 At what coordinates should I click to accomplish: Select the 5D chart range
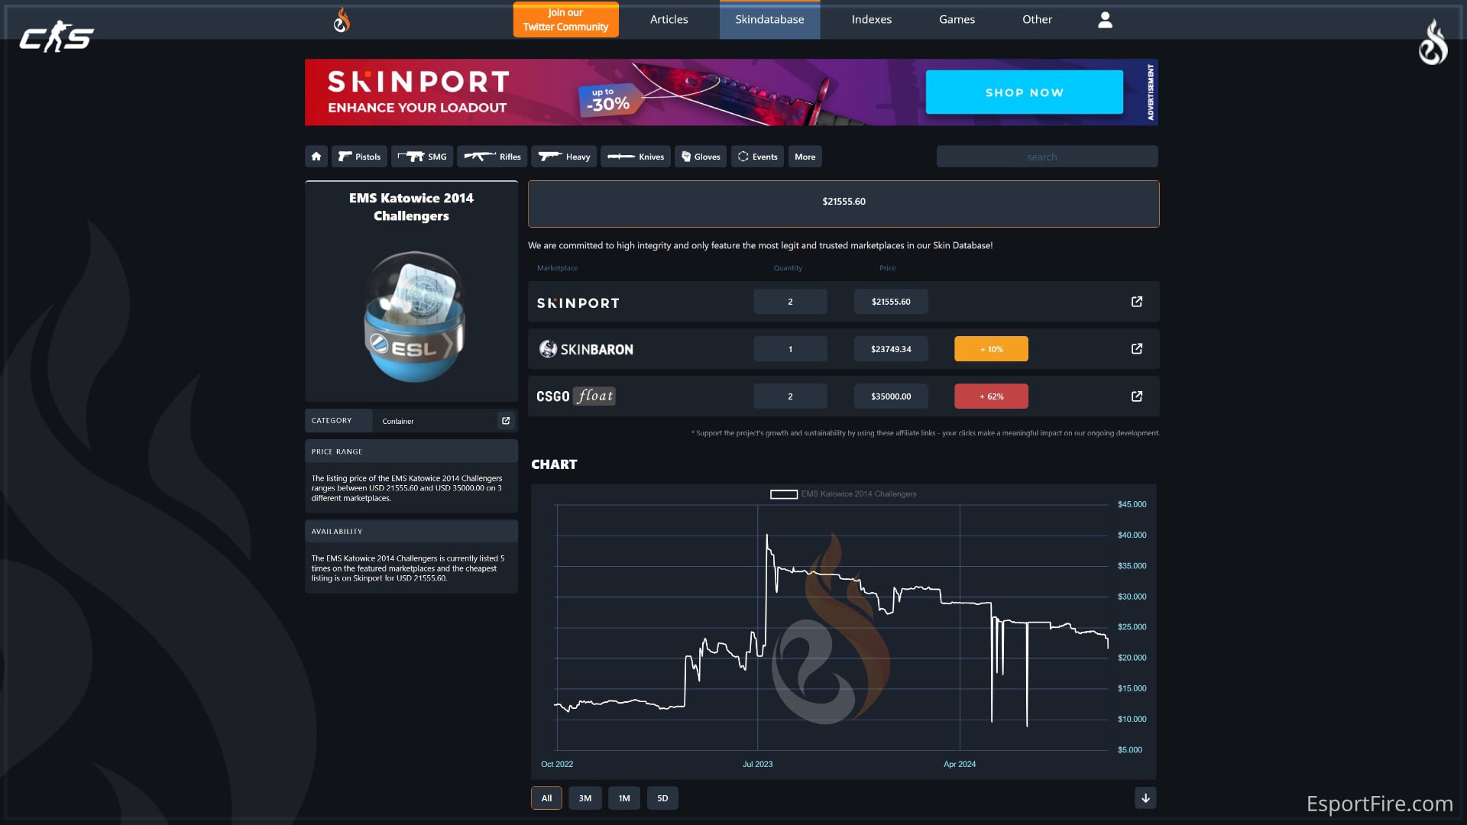point(662,798)
